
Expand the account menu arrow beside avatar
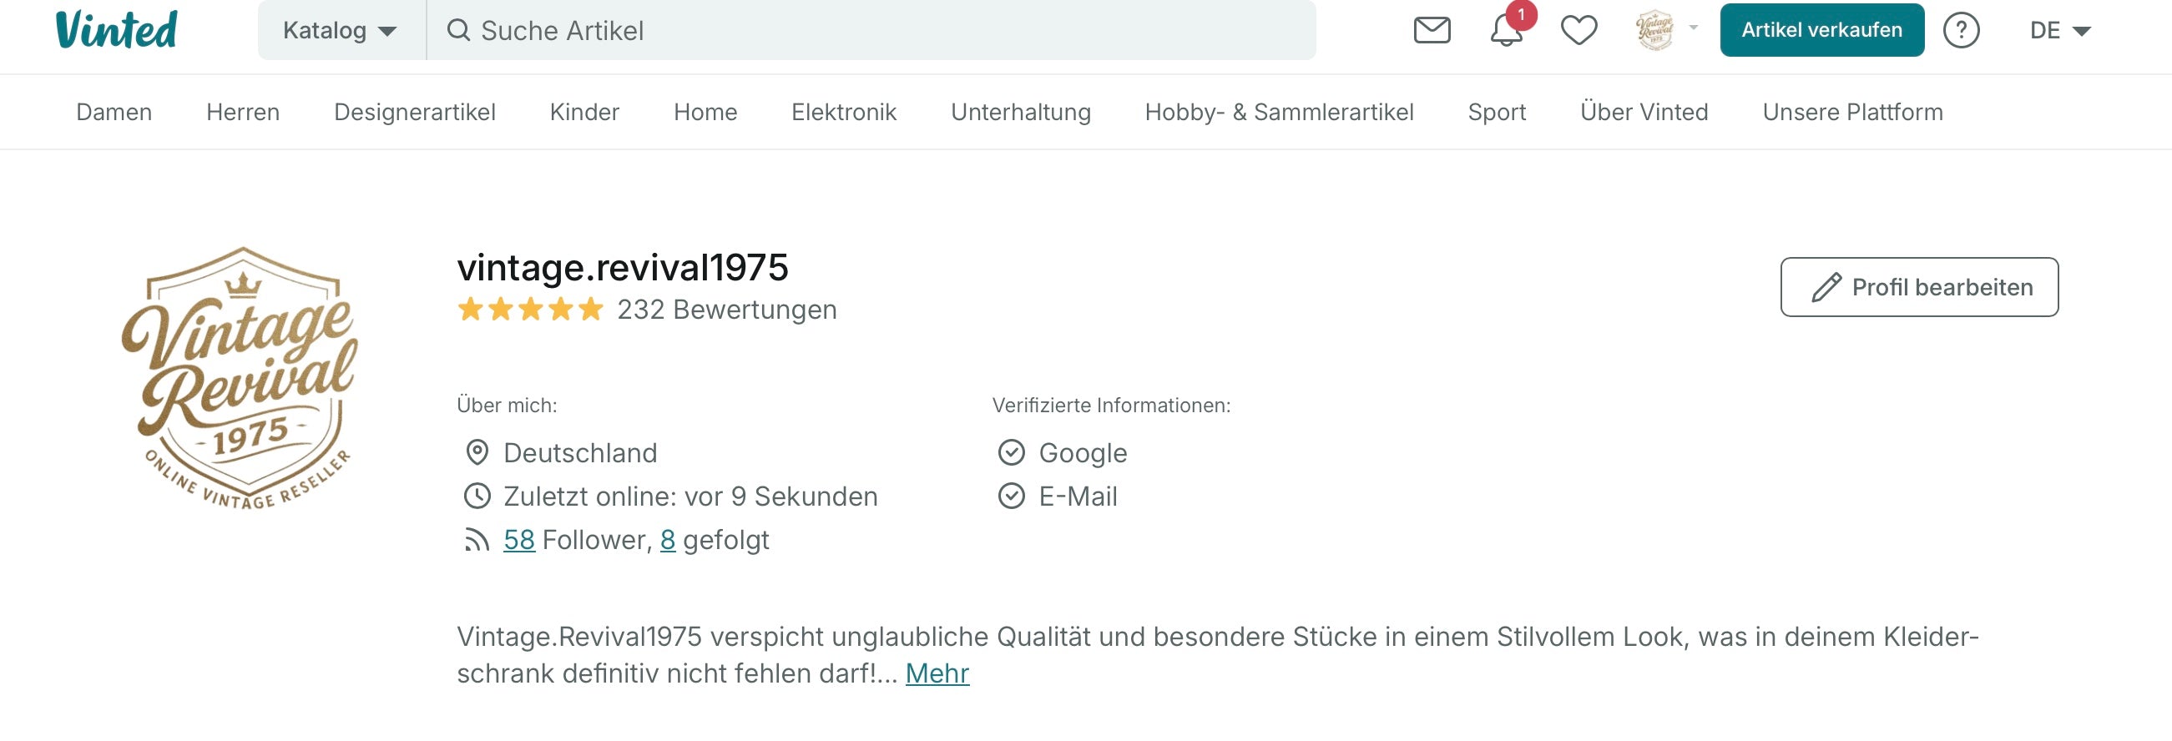[1693, 27]
